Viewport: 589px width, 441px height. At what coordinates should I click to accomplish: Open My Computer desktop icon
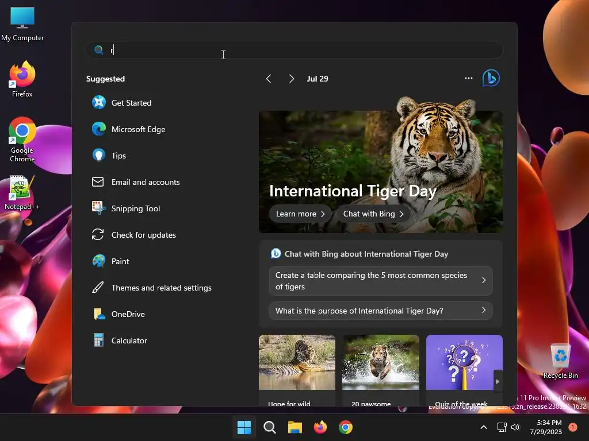[x=22, y=24]
